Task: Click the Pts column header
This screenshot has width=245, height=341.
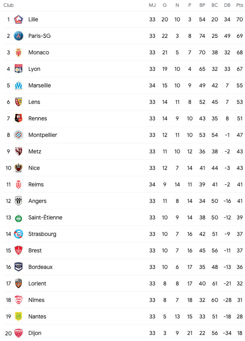Action: click(240, 5)
